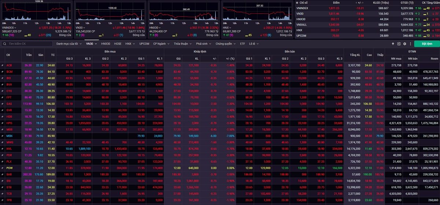Click the HPG total volume 31,316,100
Screen dimensions: 440x205
pos(354,123)
